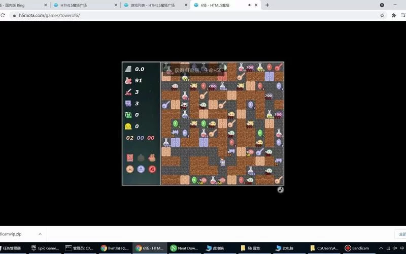Screen dimensions: 406x254
Task: Click the red potion pickup message banner
Action: (x=194, y=70)
